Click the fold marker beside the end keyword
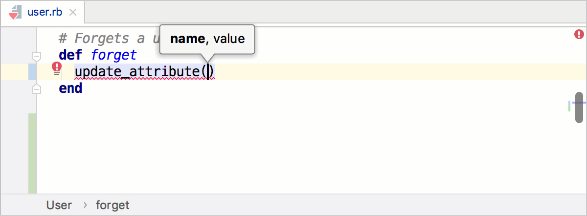 pyautogui.click(x=36, y=88)
